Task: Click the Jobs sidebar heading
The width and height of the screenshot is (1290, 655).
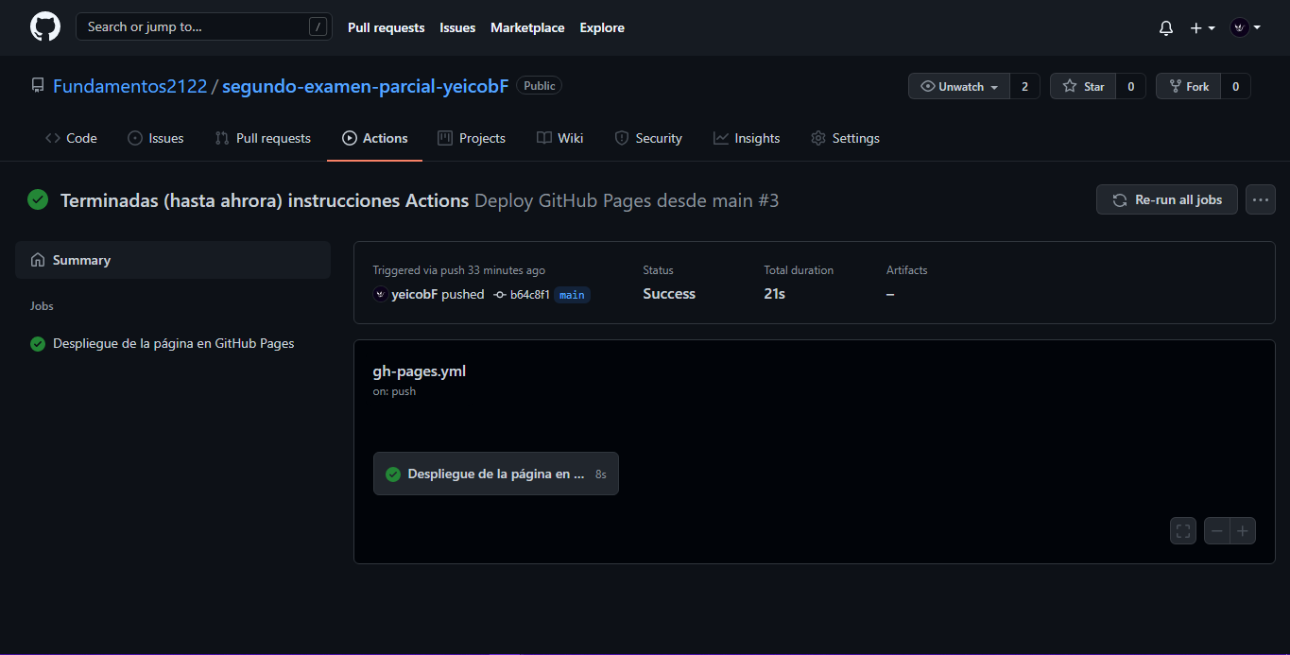Action: coord(42,306)
